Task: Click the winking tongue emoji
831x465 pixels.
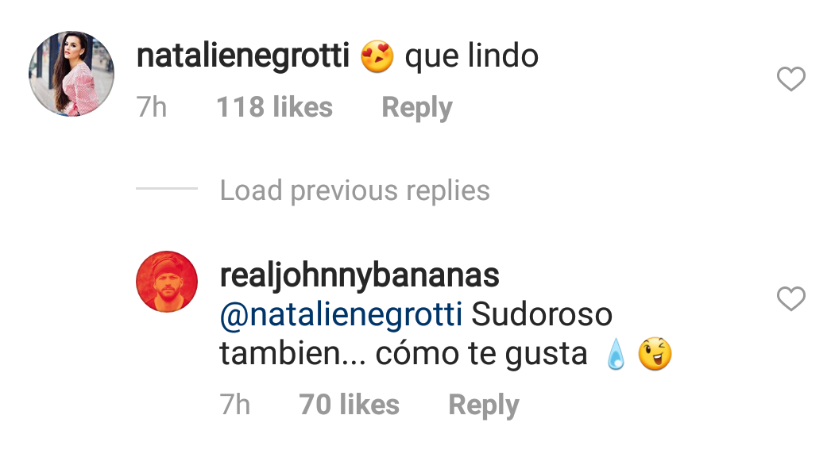Action: point(655,353)
